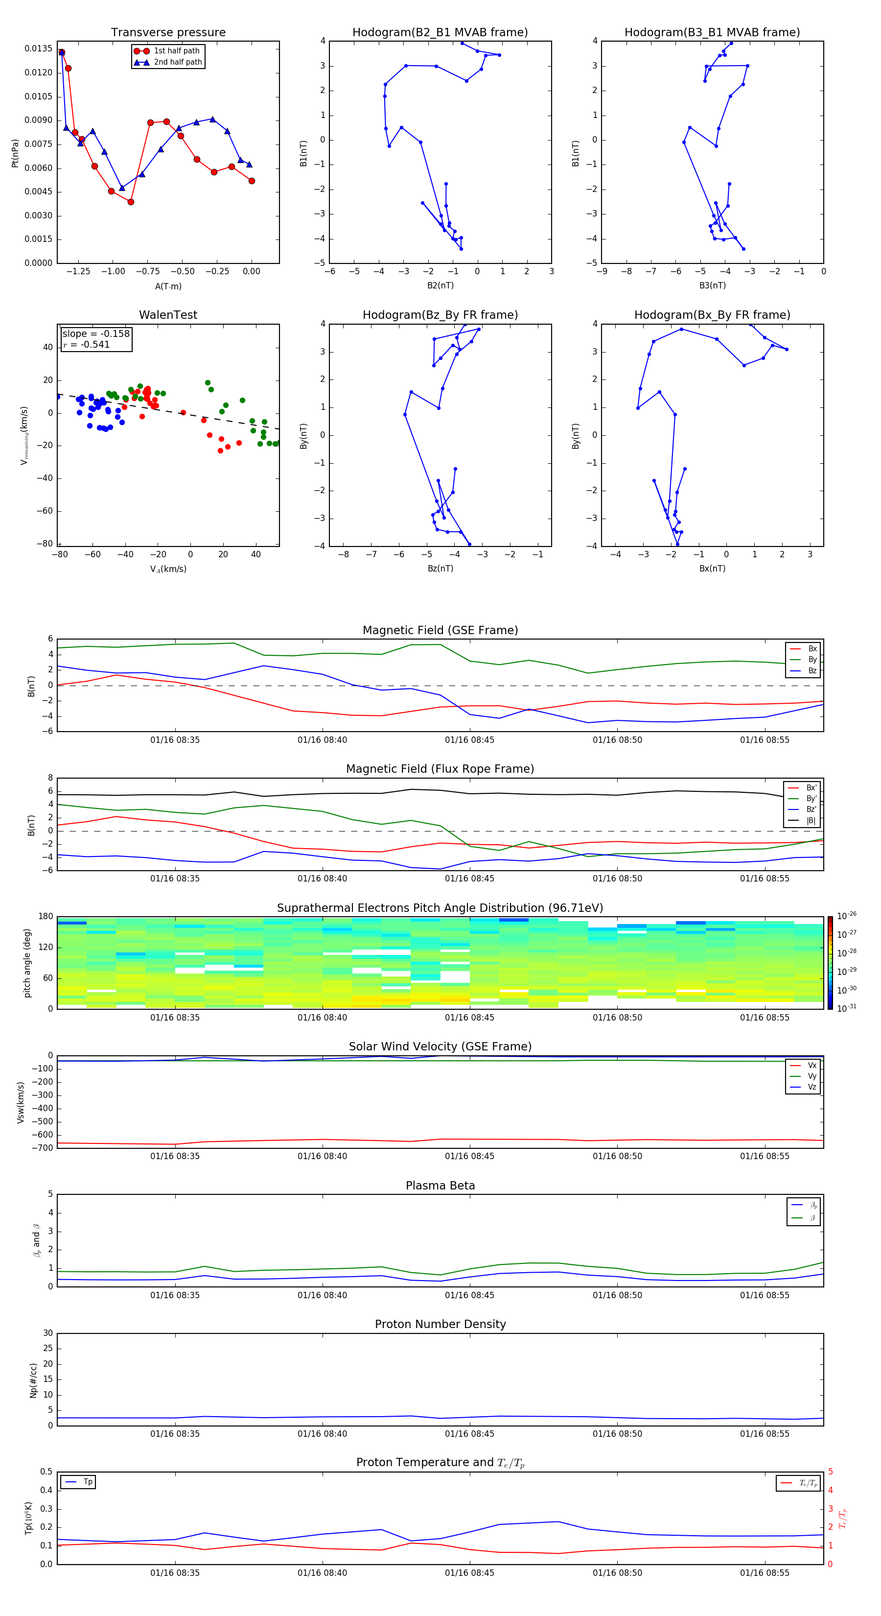Click the '|B|' legend entry in Flux Rope panel
Image resolution: width=881 pixels, height=1616 pixels.
click(811, 821)
